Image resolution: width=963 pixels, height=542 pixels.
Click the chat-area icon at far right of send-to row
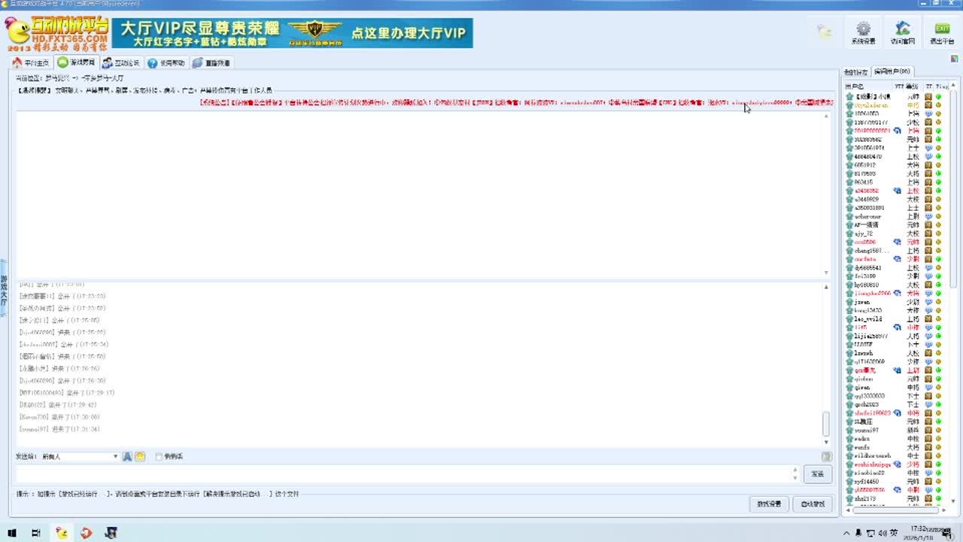(x=826, y=456)
